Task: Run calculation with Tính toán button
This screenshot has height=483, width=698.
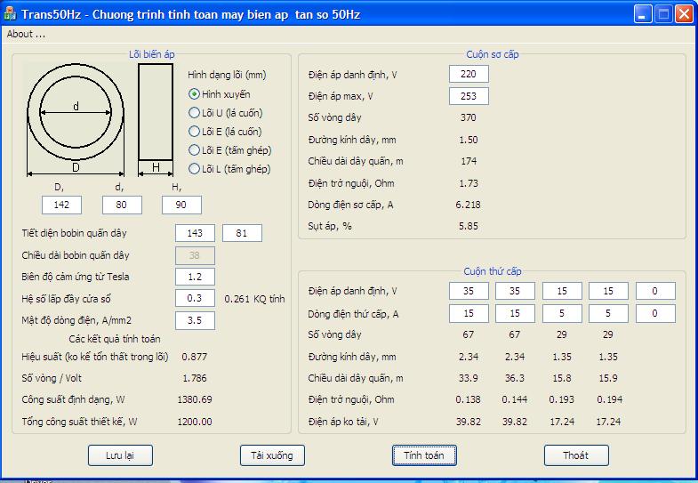Action: [424, 455]
